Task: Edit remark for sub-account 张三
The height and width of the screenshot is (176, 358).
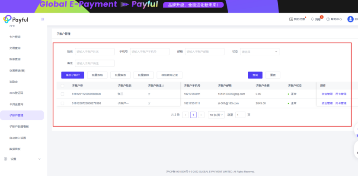Action: click(149, 94)
